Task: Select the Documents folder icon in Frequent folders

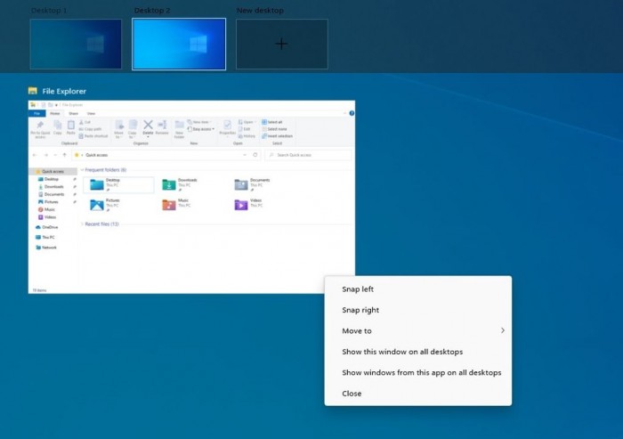Action: pyautogui.click(x=240, y=184)
